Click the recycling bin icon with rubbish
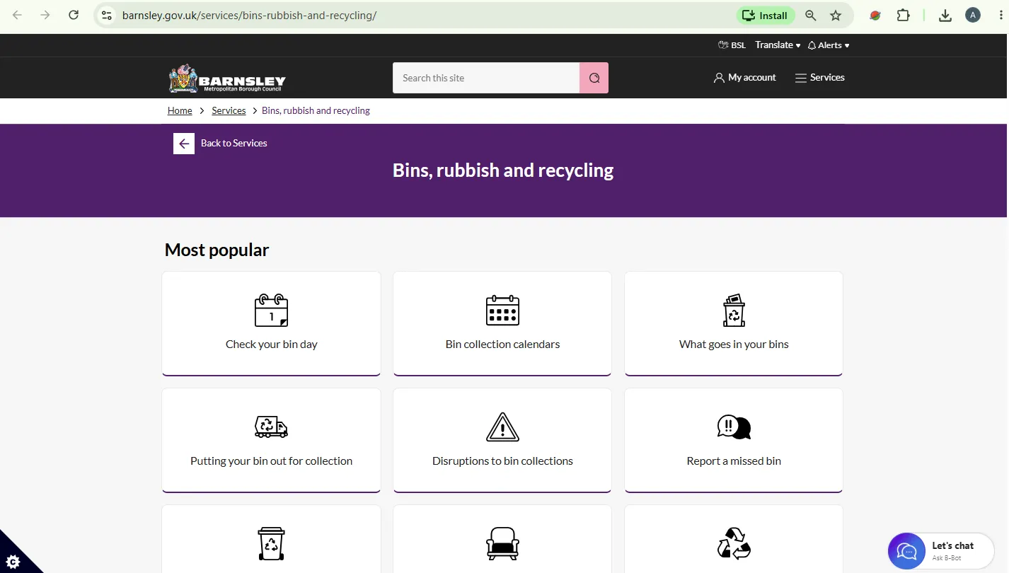Image resolution: width=1009 pixels, height=573 pixels. 734,310
